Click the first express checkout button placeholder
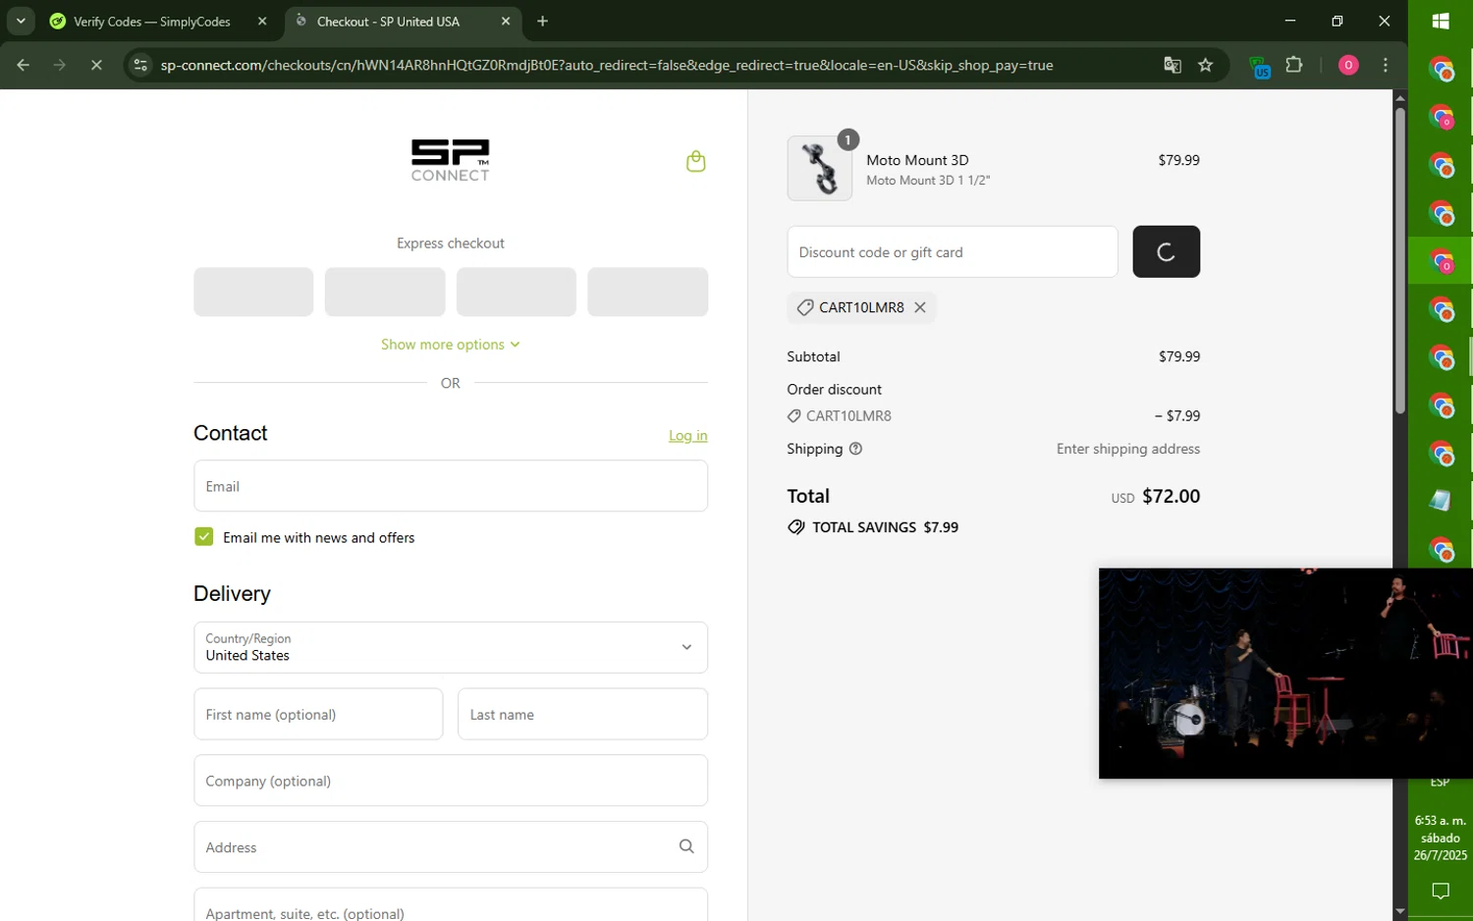Image resolution: width=1473 pixels, height=921 pixels. [x=253, y=292]
